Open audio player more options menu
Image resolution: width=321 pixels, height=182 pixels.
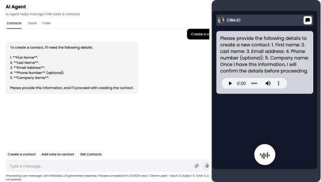[279, 83]
